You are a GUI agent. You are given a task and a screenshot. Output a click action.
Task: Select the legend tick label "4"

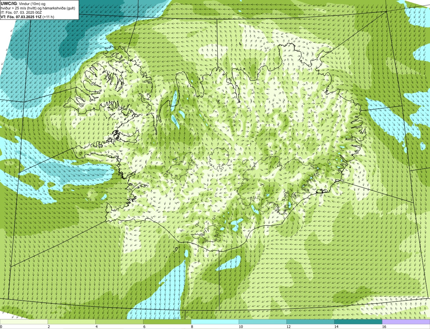tap(96, 327)
